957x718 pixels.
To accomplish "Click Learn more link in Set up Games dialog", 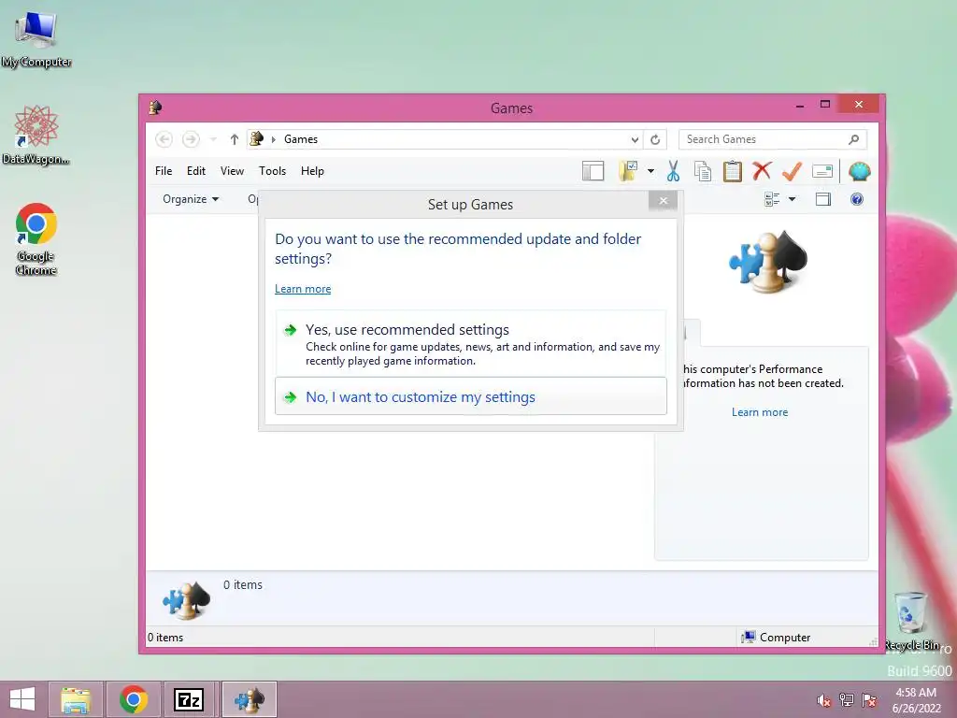I will tap(303, 289).
